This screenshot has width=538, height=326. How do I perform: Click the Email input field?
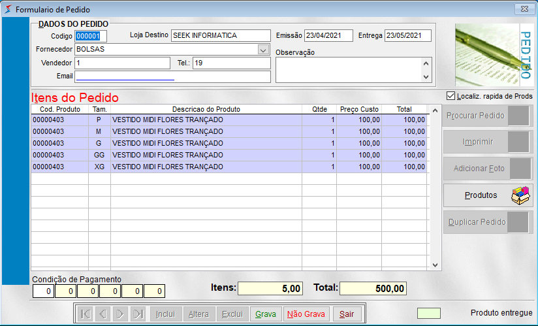coord(172,76)
